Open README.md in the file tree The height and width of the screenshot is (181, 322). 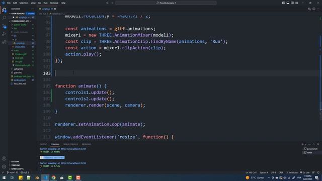(x=20, y=84)
